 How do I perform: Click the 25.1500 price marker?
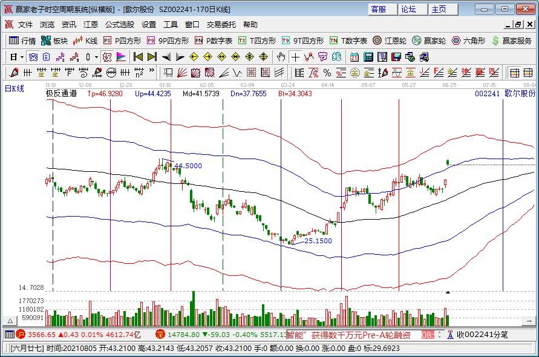click(318, 241)
